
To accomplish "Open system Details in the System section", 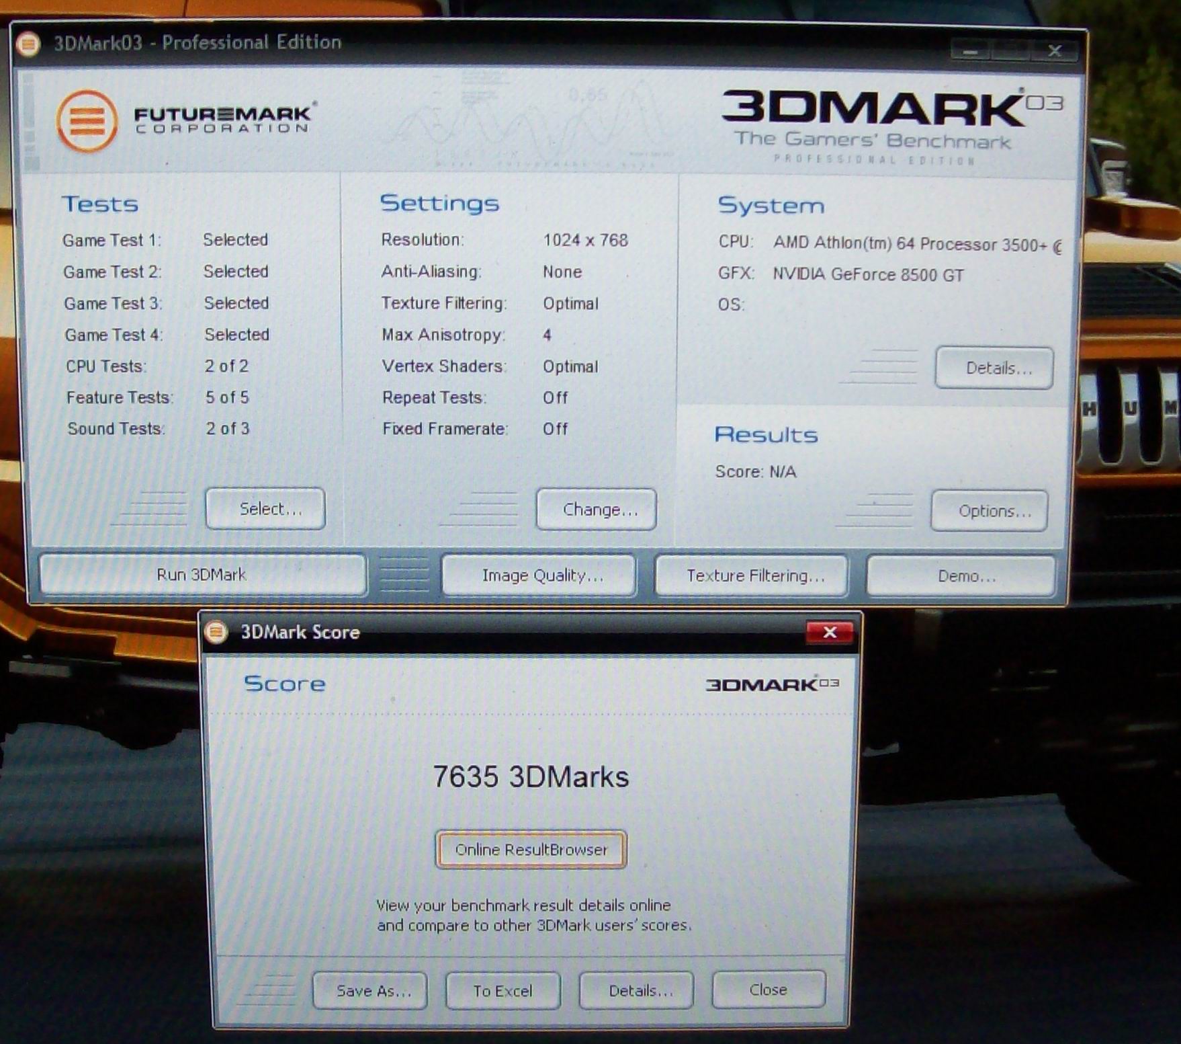I will pos(994,368).
